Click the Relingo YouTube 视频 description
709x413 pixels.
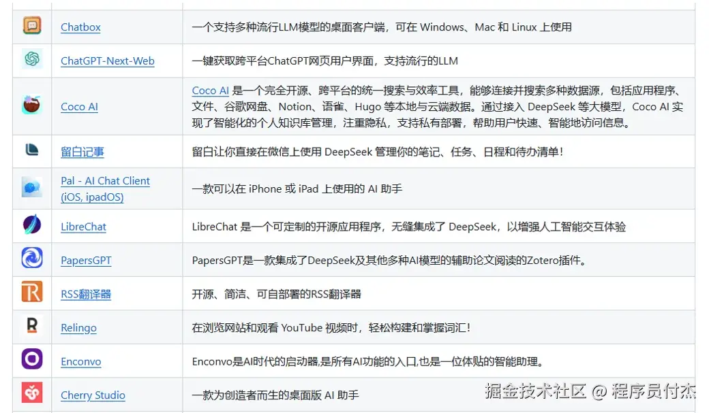(x=331, y=328)
